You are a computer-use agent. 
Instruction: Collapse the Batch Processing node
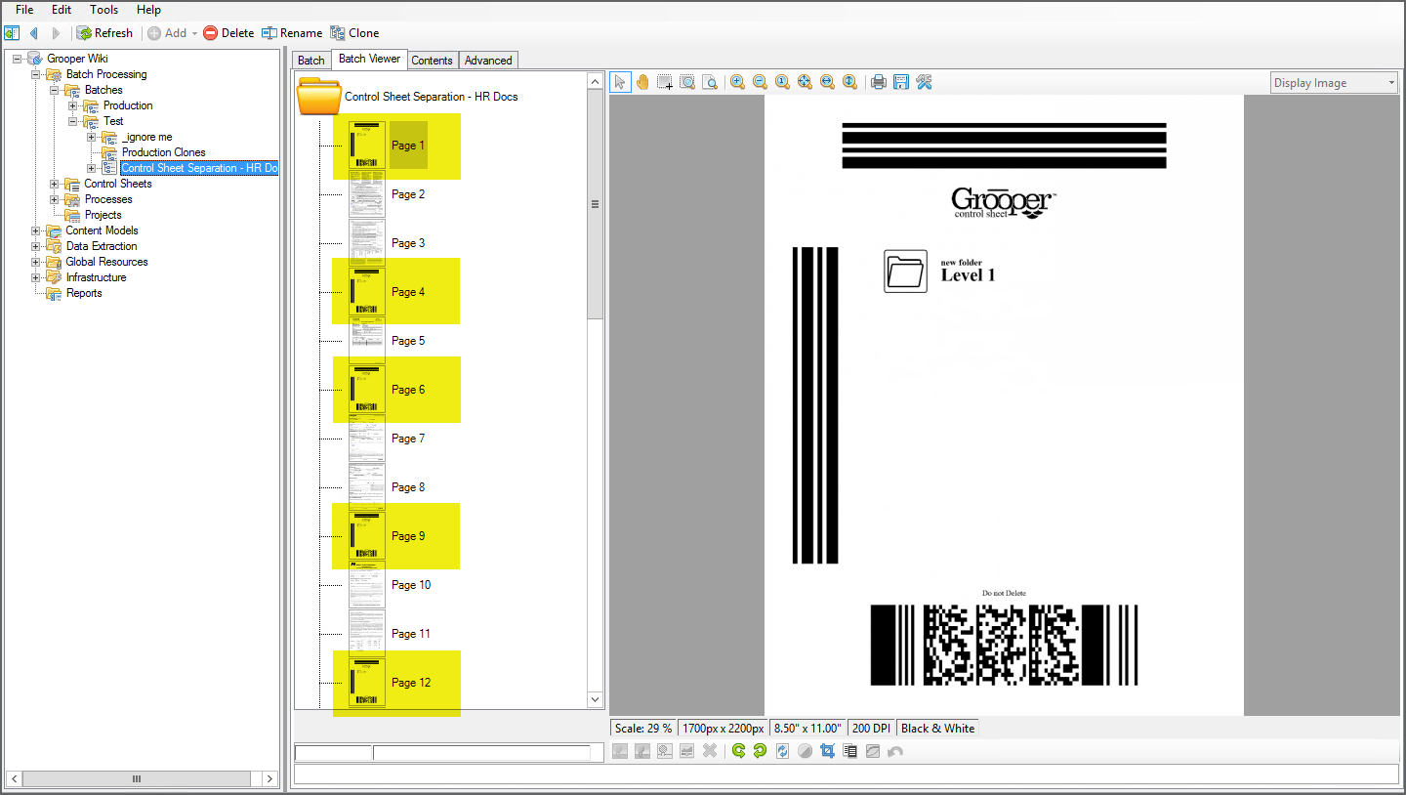(x=36, y=74)
